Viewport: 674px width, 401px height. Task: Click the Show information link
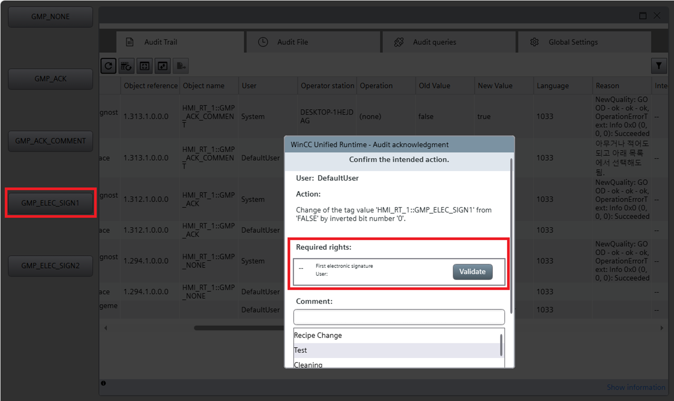tap(636, 387)
